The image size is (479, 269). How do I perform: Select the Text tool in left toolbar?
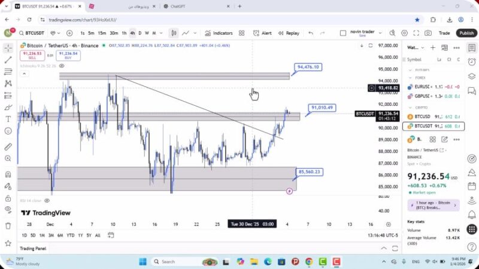tap(8, 120)
